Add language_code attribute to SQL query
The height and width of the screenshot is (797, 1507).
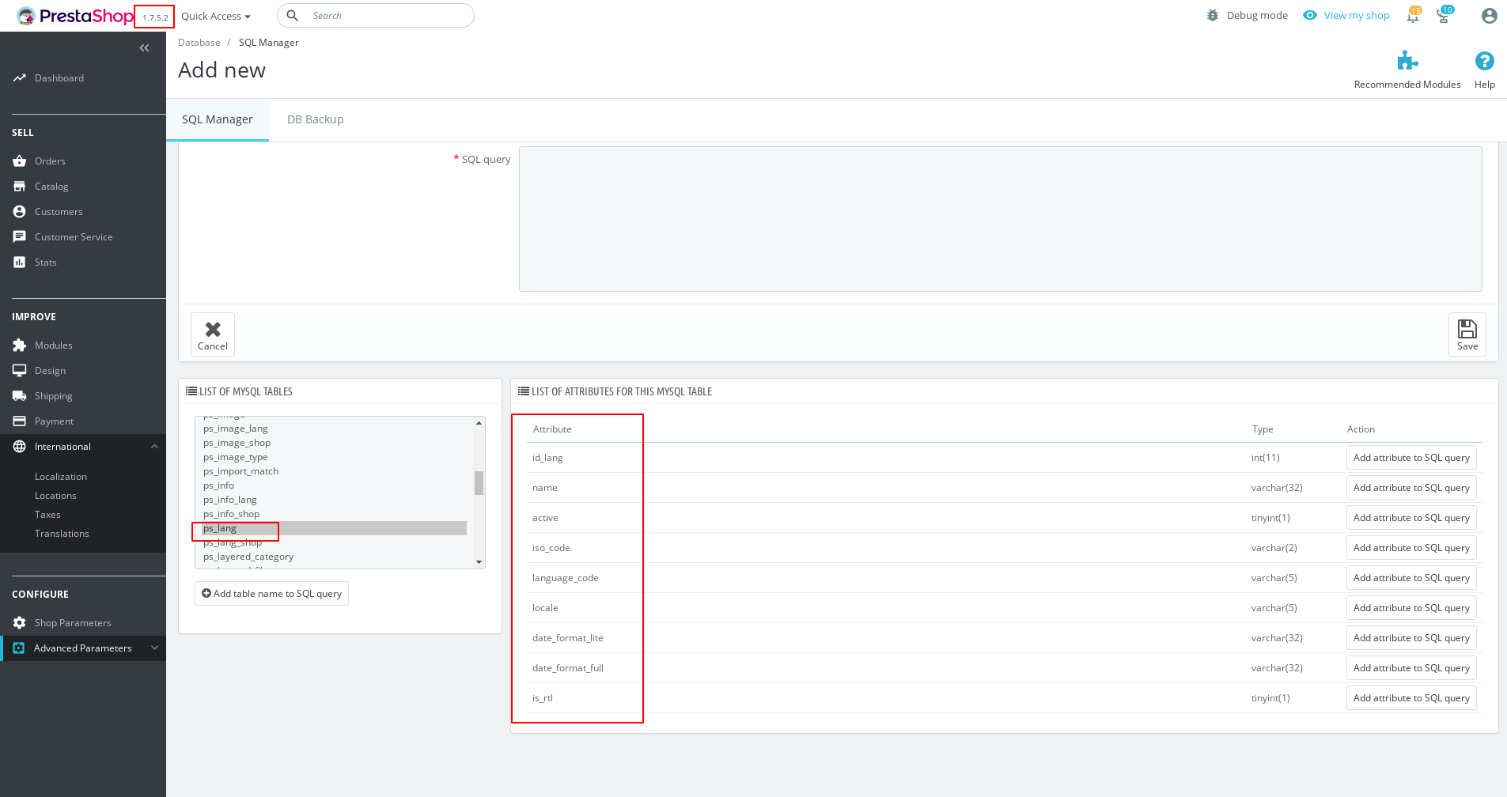1411,578
